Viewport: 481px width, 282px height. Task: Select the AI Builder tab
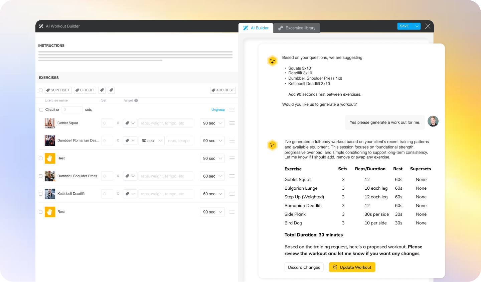click(256, 28)
